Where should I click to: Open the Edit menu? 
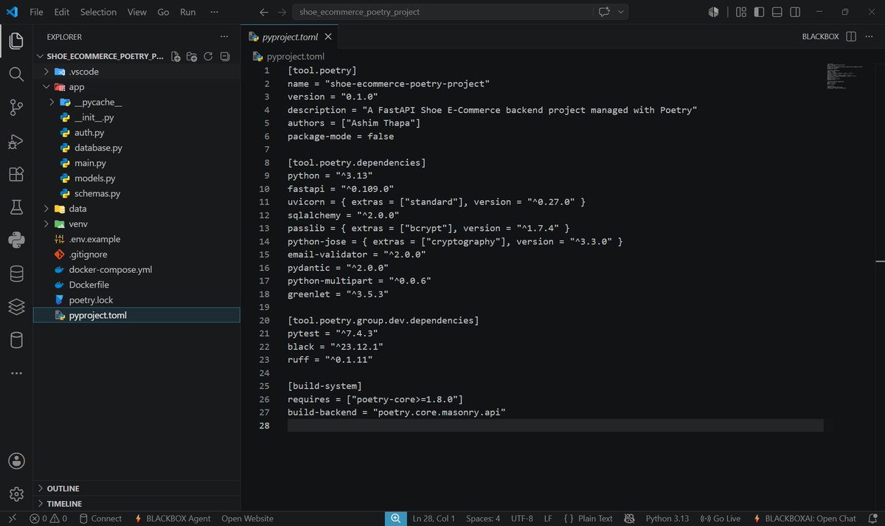point(62,12)
